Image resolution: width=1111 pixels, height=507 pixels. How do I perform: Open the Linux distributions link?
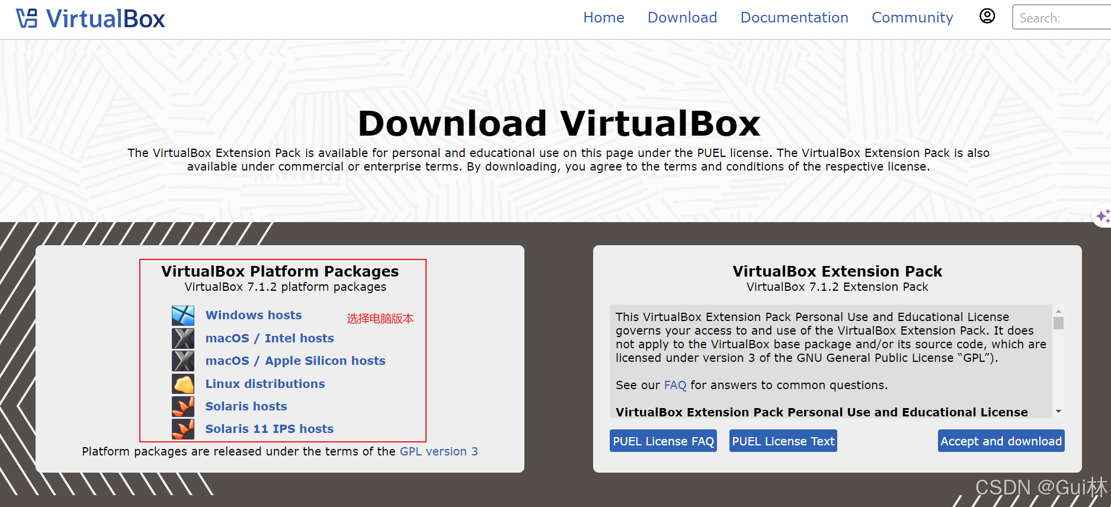click(x=265, y=384)
